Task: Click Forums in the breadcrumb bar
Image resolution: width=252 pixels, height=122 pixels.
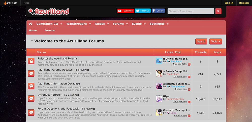Action: tap(50, 30)
